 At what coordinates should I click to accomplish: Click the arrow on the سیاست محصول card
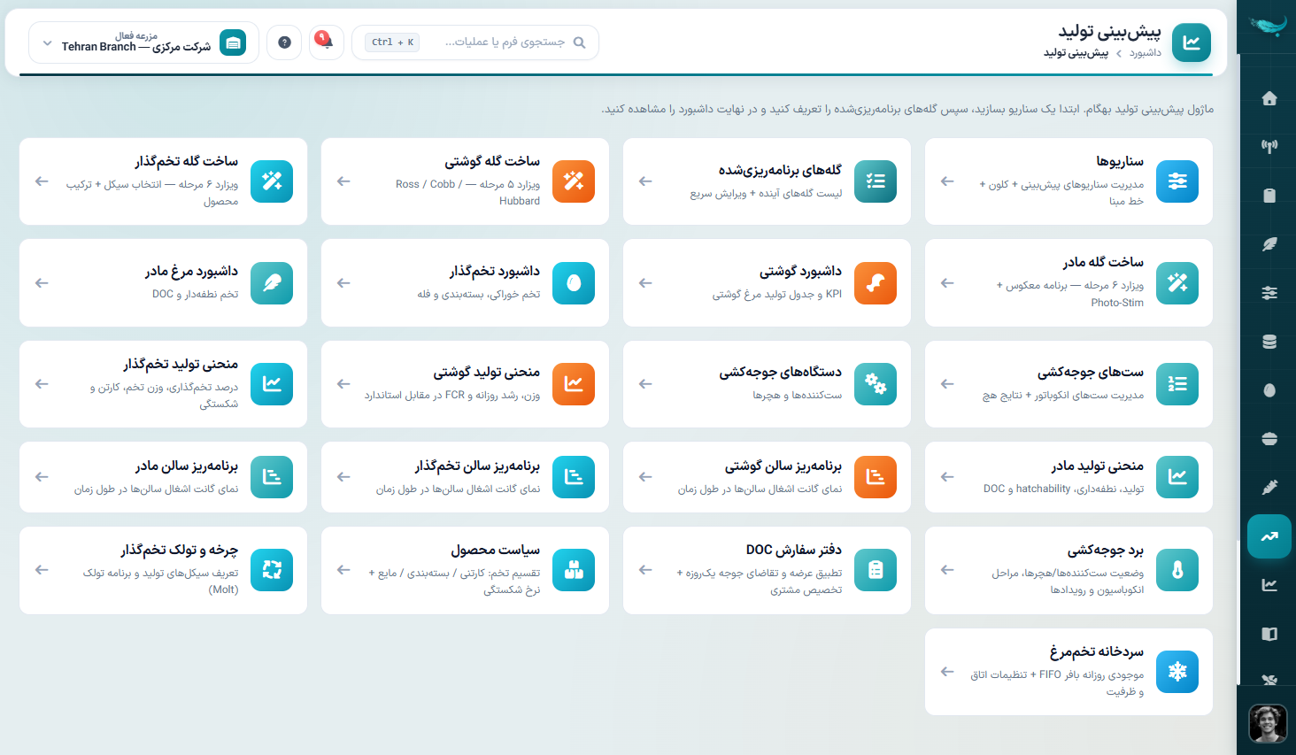point(343,570)
